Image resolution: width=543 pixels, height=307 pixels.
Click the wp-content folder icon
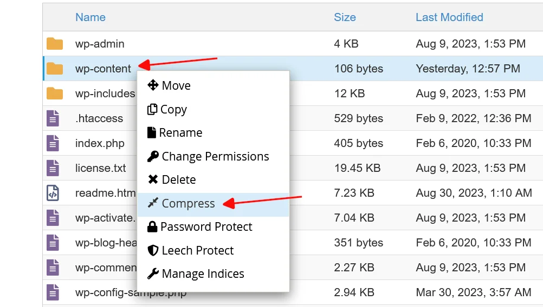(x=55, y=69)
